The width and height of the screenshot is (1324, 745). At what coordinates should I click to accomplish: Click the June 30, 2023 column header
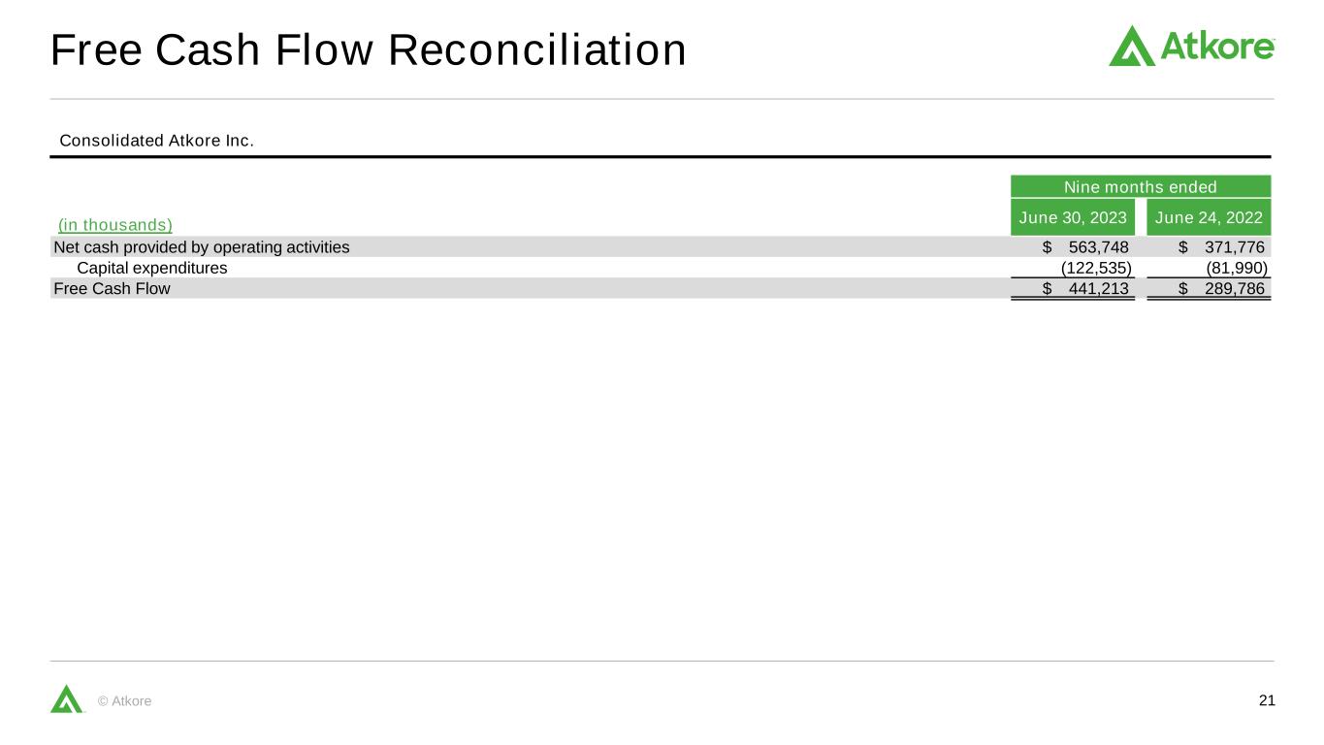[x=1073, y=217]
